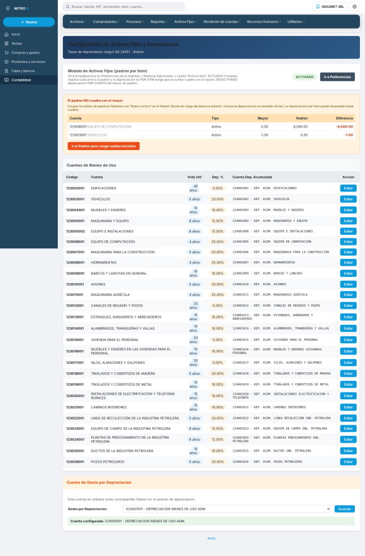This screenshot has height=556, width=365.
Task: Click the Inicio home icon
Action: 6,34
